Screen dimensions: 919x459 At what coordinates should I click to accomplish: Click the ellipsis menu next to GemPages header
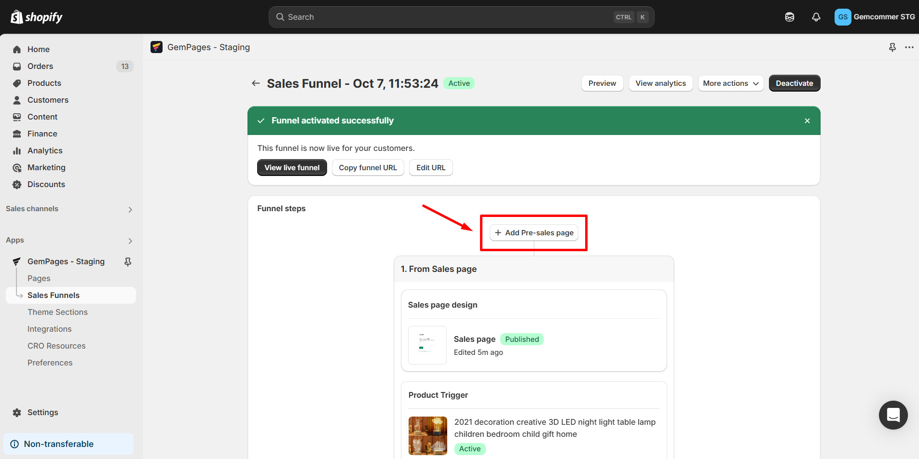[910, 47]
